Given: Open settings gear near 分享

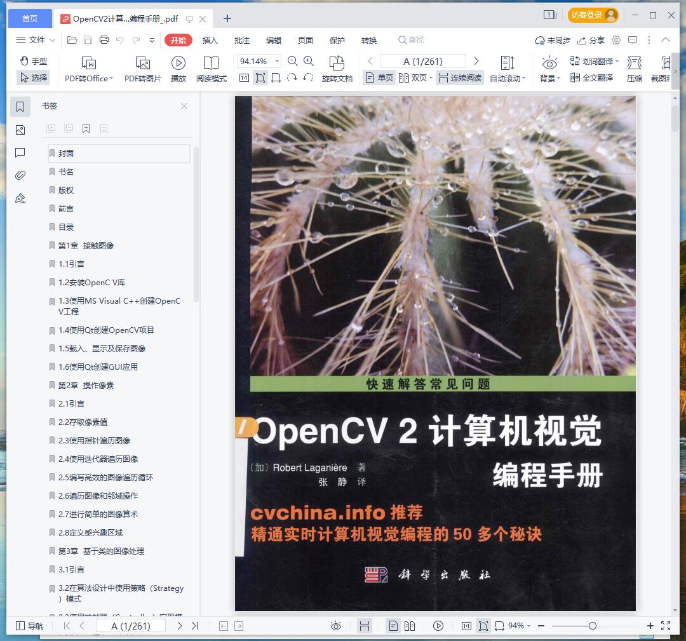Looking at the screenshot, I should pyautogui.click(x=616, y=40).
